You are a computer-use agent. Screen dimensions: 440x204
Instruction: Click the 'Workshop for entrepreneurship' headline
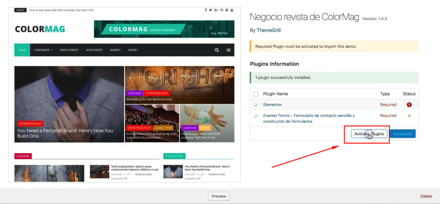tap(149, 99)
